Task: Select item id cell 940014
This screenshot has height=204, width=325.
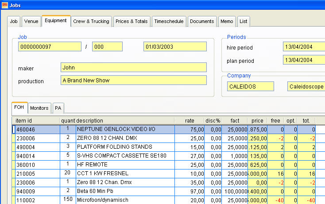Action: [38, 156]
